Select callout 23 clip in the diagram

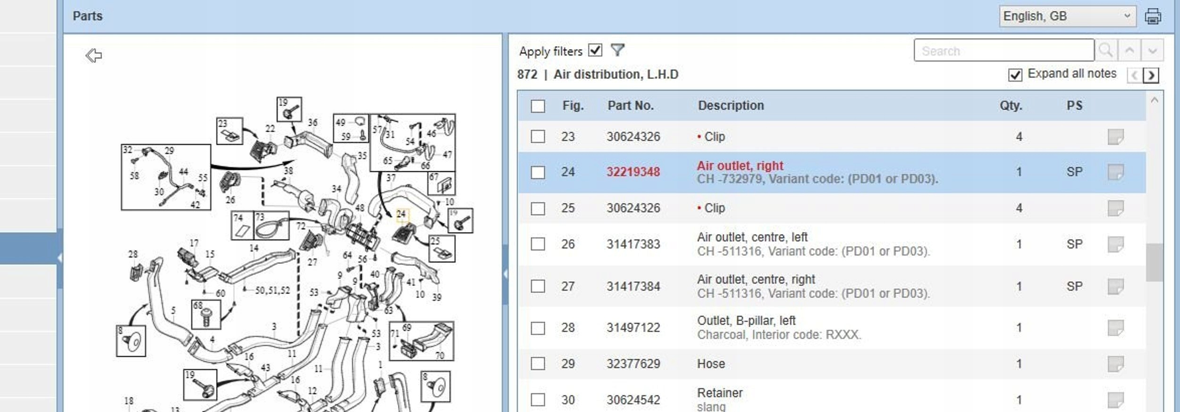click(x=229, y=131)
